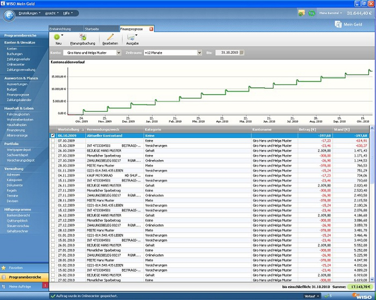Check the 04.11.2009 KAUF MOTORRAD checkbox
This screenshot has height=300, width=376.
pos(53,175)
